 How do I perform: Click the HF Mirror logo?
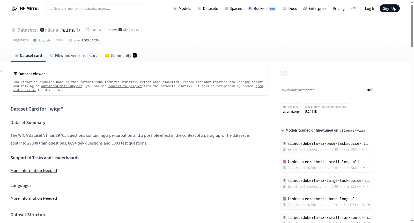point(25,8)
